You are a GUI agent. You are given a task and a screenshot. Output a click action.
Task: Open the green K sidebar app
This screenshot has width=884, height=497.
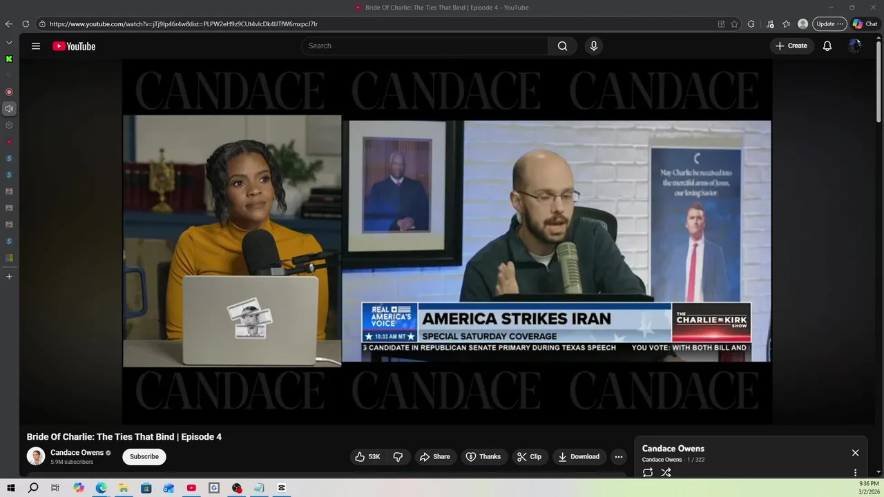point(9,59)
